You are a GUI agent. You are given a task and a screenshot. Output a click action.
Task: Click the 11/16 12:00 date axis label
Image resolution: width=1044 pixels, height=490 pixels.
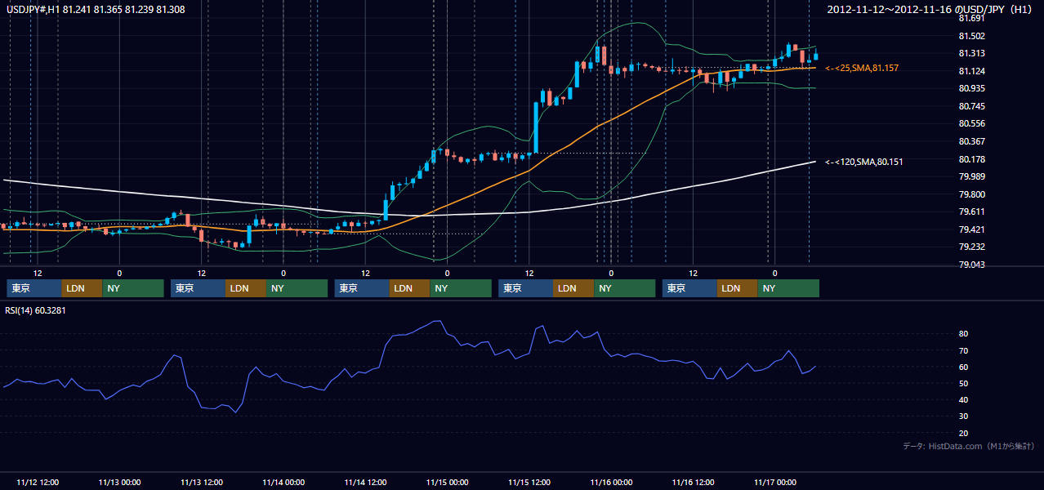click(x=694, y=482)
